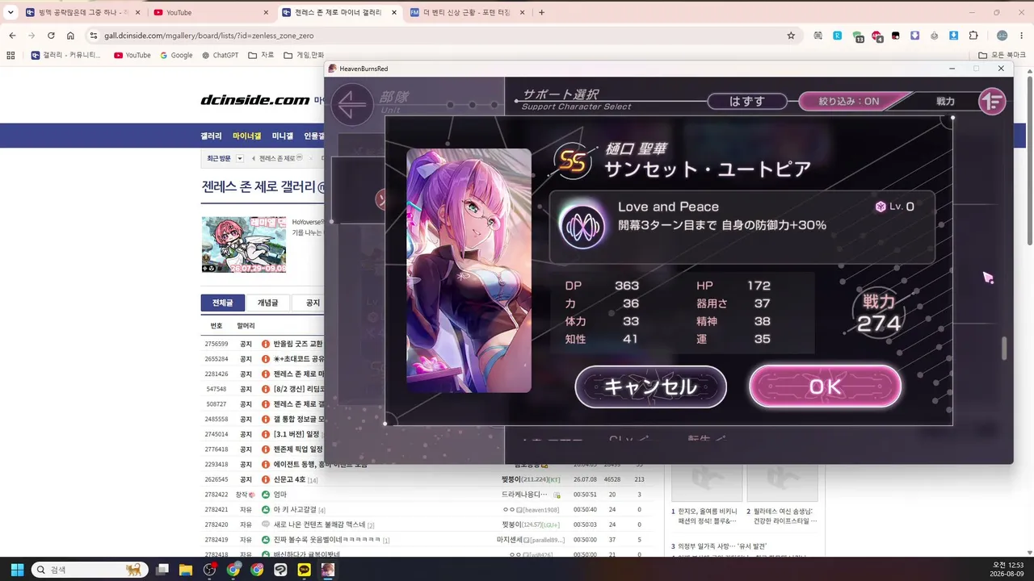
Task: Click the Love and Peace skill icon
Action: [x=582, y=227]
